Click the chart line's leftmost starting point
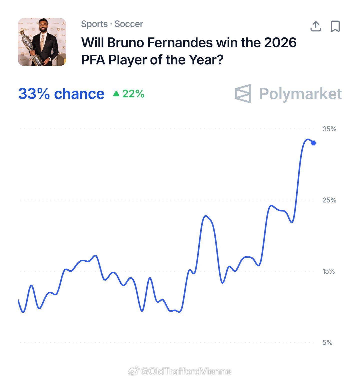The image size is (360, 379). (18, 300)
